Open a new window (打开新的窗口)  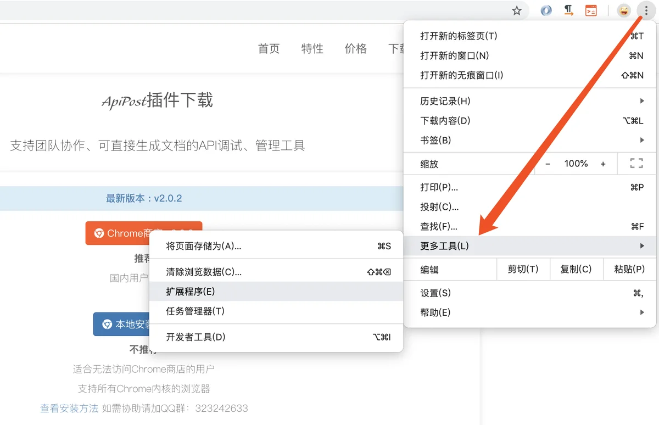point(530,55)
